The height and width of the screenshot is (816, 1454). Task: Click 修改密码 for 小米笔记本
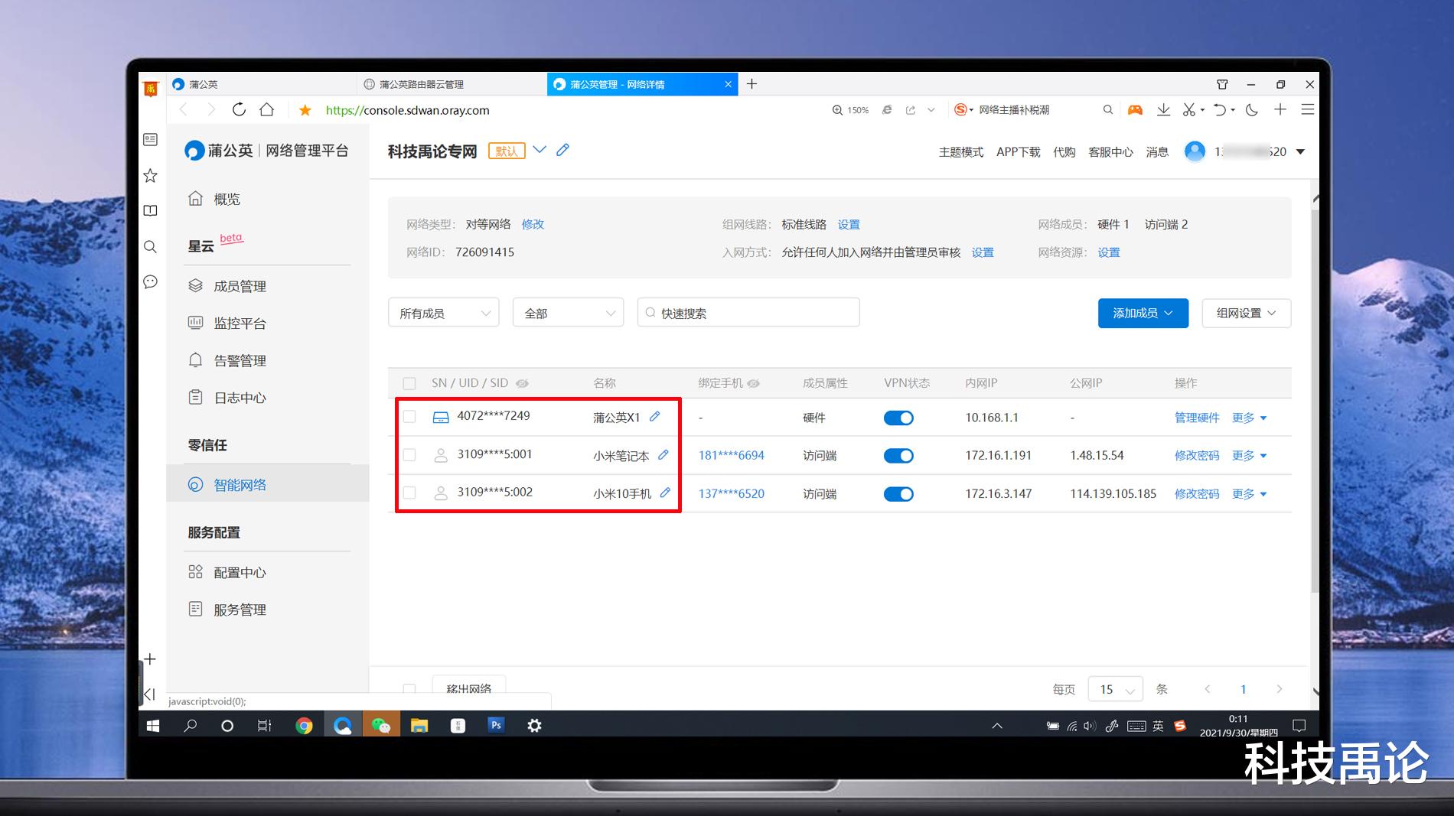point(1197,456)
